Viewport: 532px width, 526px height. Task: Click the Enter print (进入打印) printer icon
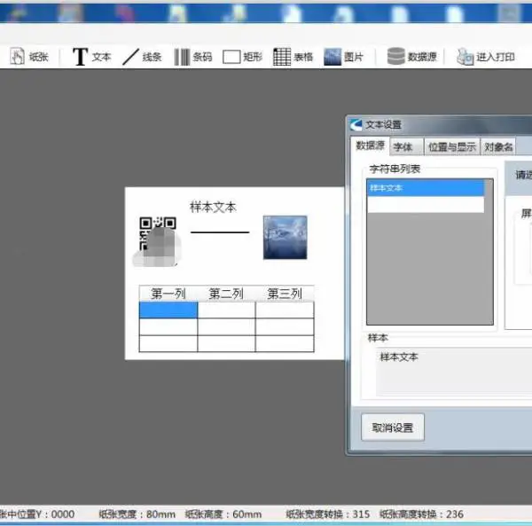[x=465, y=57]
